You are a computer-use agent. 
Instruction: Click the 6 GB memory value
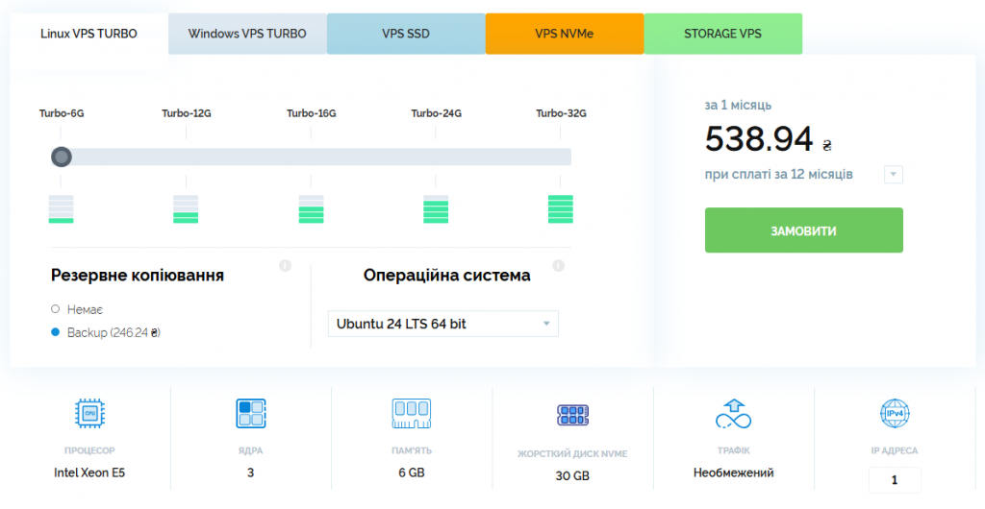[x=412, y=473]
